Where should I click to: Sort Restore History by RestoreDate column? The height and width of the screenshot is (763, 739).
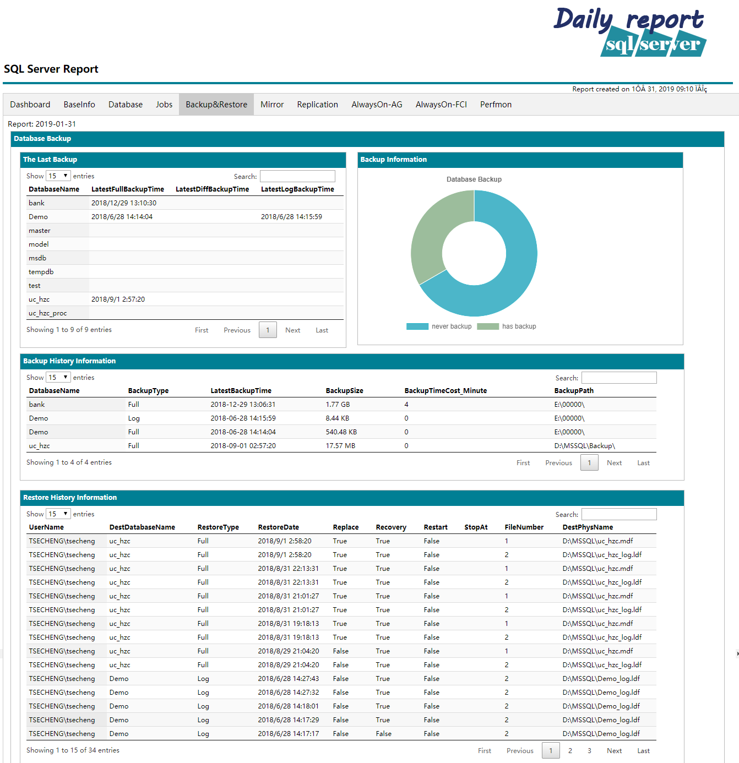(278, 527)
